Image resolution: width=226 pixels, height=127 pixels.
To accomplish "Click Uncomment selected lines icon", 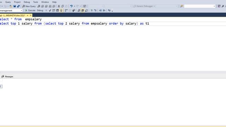I will pos(95,10).
